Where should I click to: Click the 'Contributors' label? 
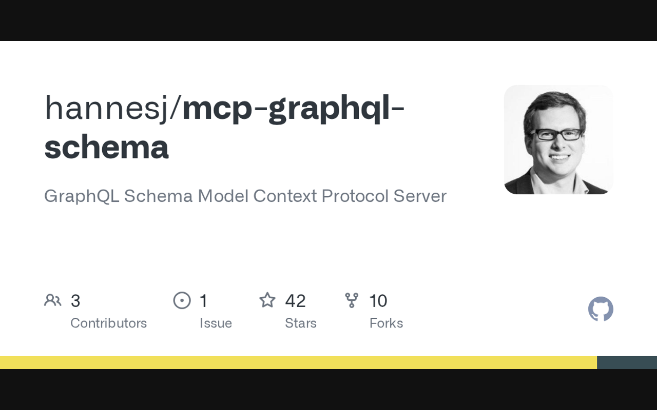[108, 323]
